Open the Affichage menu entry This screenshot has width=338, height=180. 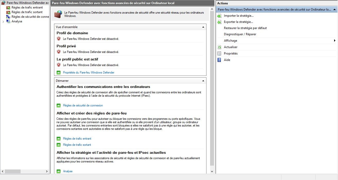(x=231, y=41)
